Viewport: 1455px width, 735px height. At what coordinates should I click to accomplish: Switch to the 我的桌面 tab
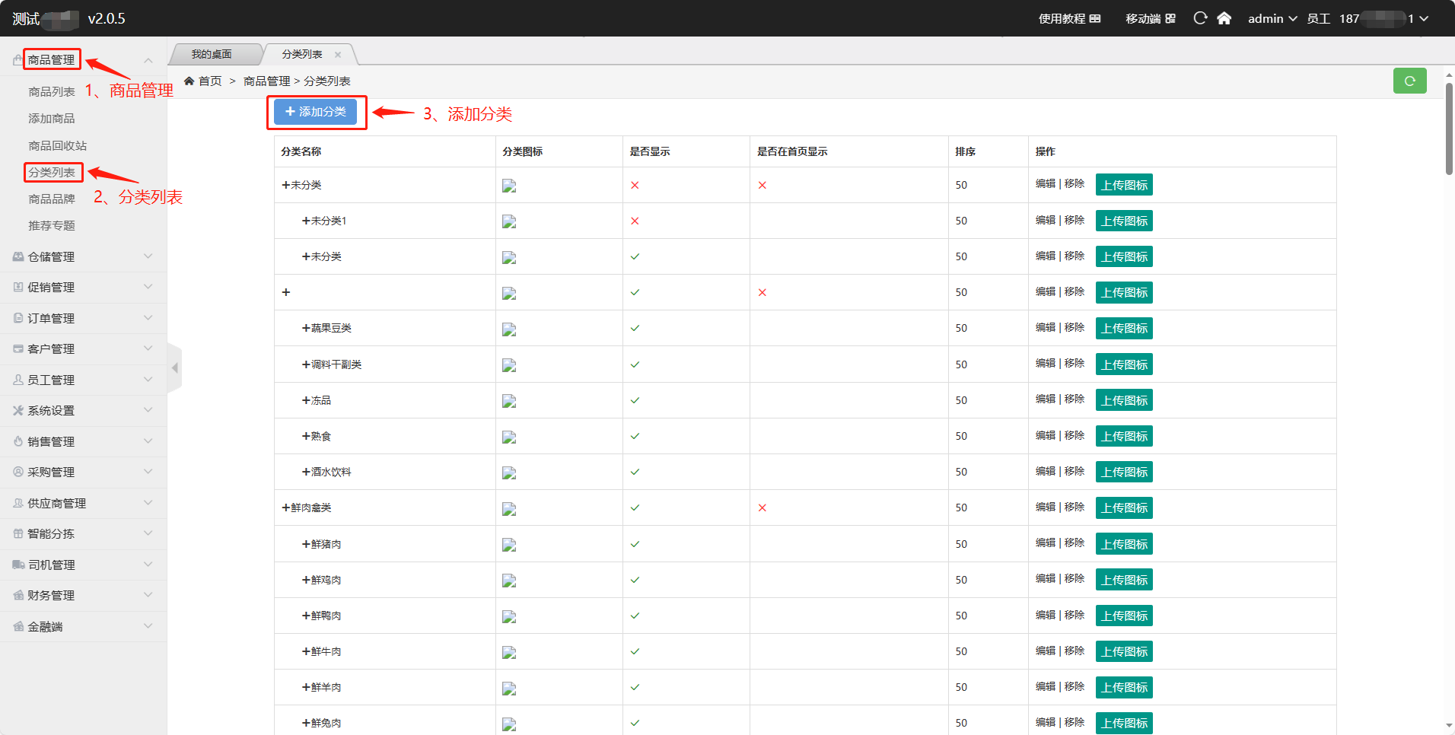coord(212,55)
